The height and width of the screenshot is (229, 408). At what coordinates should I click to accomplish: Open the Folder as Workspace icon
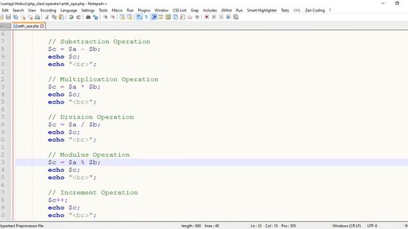[x=190, y=17]
